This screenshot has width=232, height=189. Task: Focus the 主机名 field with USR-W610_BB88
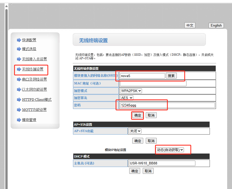pos(162,163)
